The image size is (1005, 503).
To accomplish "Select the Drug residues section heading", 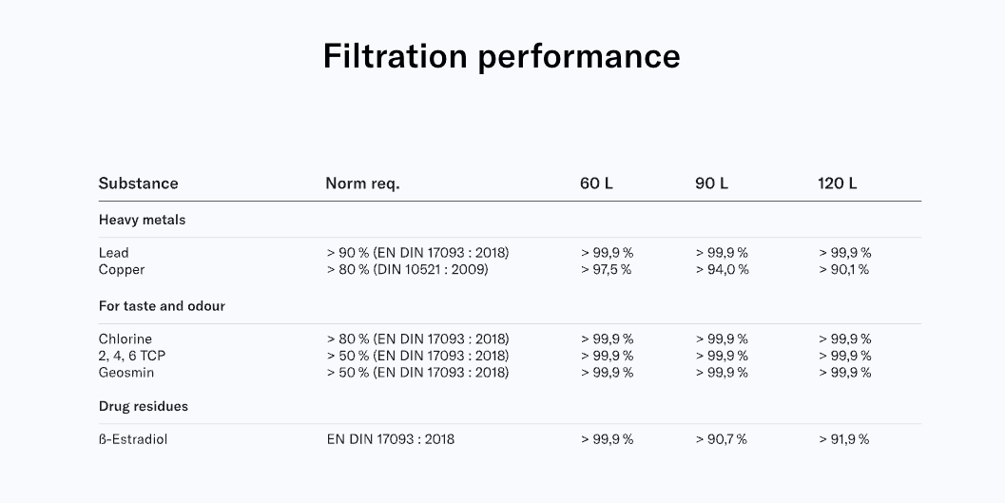I will click(144, 406).
